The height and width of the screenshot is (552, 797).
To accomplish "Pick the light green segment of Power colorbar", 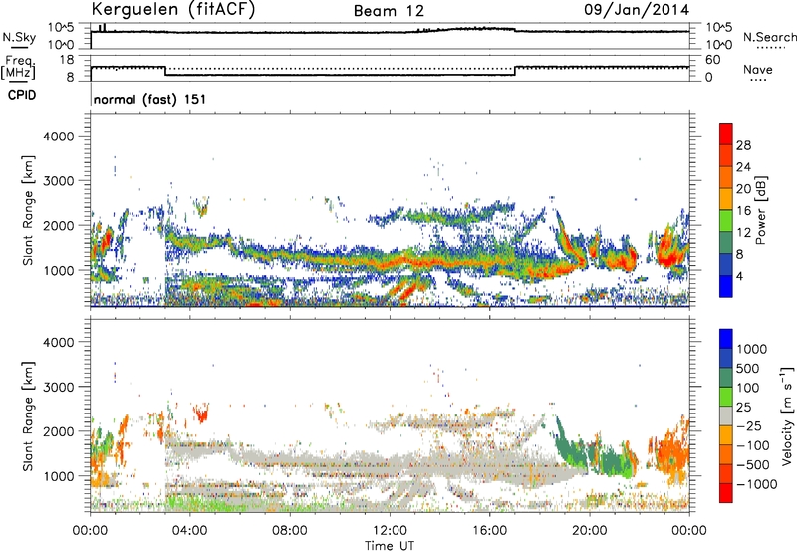I will tap(726, 221).
